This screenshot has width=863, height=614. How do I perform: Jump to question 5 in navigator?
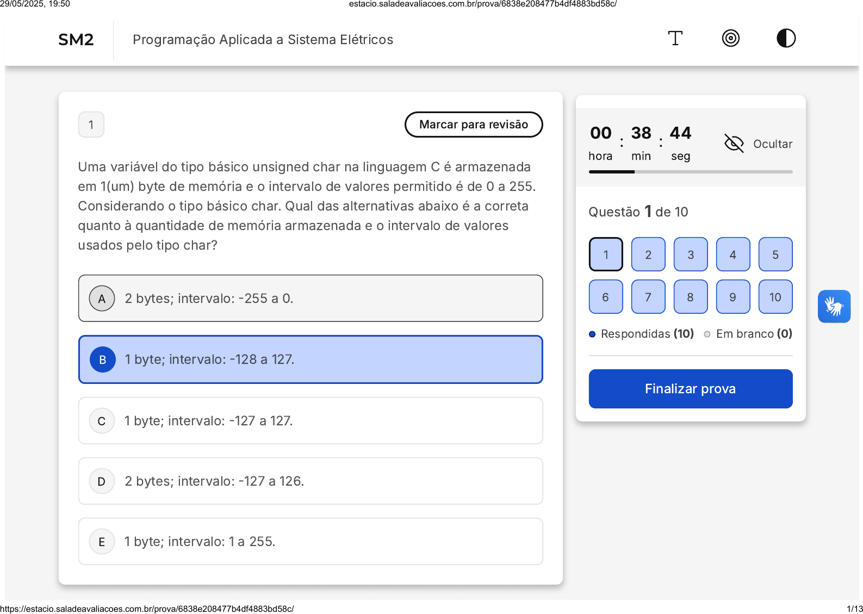point(775,255)
